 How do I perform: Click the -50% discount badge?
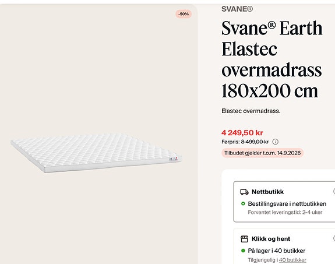tap(184, 14)
